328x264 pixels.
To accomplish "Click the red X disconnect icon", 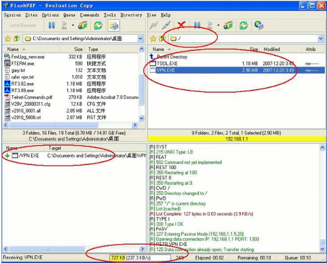I will click(181, 25).
